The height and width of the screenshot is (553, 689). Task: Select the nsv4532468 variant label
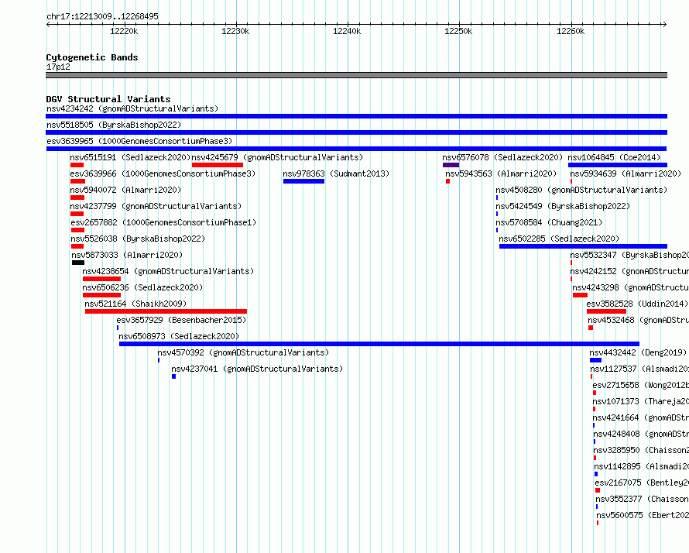[x=638, y=320]
